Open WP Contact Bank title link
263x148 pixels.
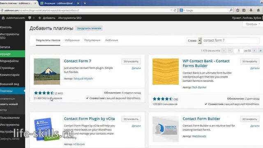click(206, 63)
